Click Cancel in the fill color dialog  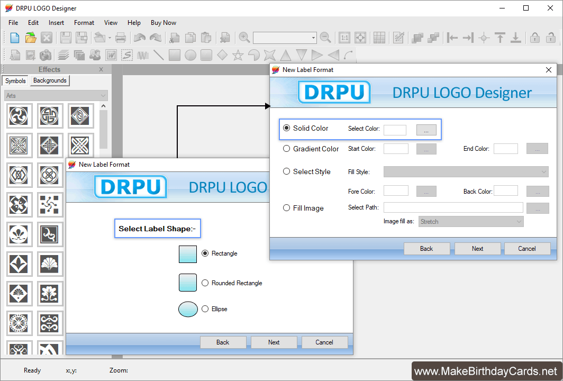(x=527, y=249)
